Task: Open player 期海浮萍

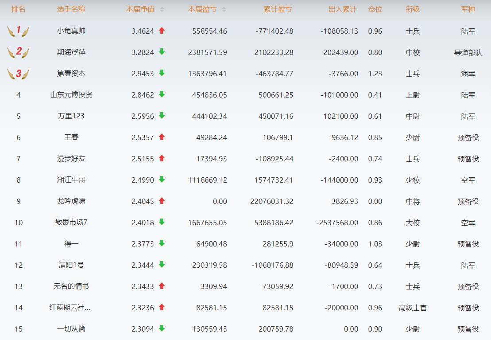Action: coord(71,52)
